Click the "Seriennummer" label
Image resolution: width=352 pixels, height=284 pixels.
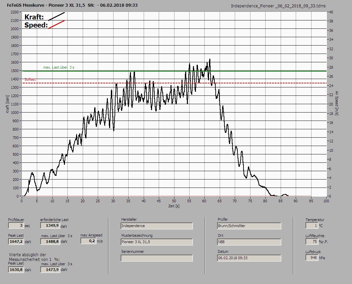click(133, 252)
